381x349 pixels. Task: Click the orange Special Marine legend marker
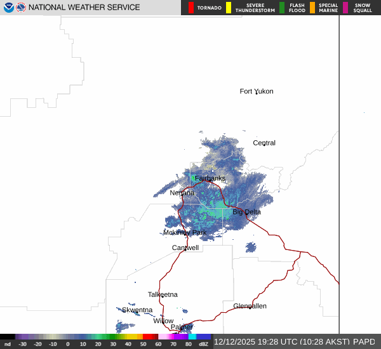click(x=312, y=8)
